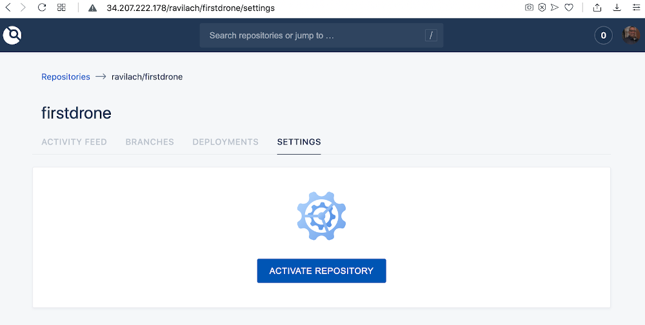
Task: Open the ad blocker shield icon
Action: coord(542,7)
